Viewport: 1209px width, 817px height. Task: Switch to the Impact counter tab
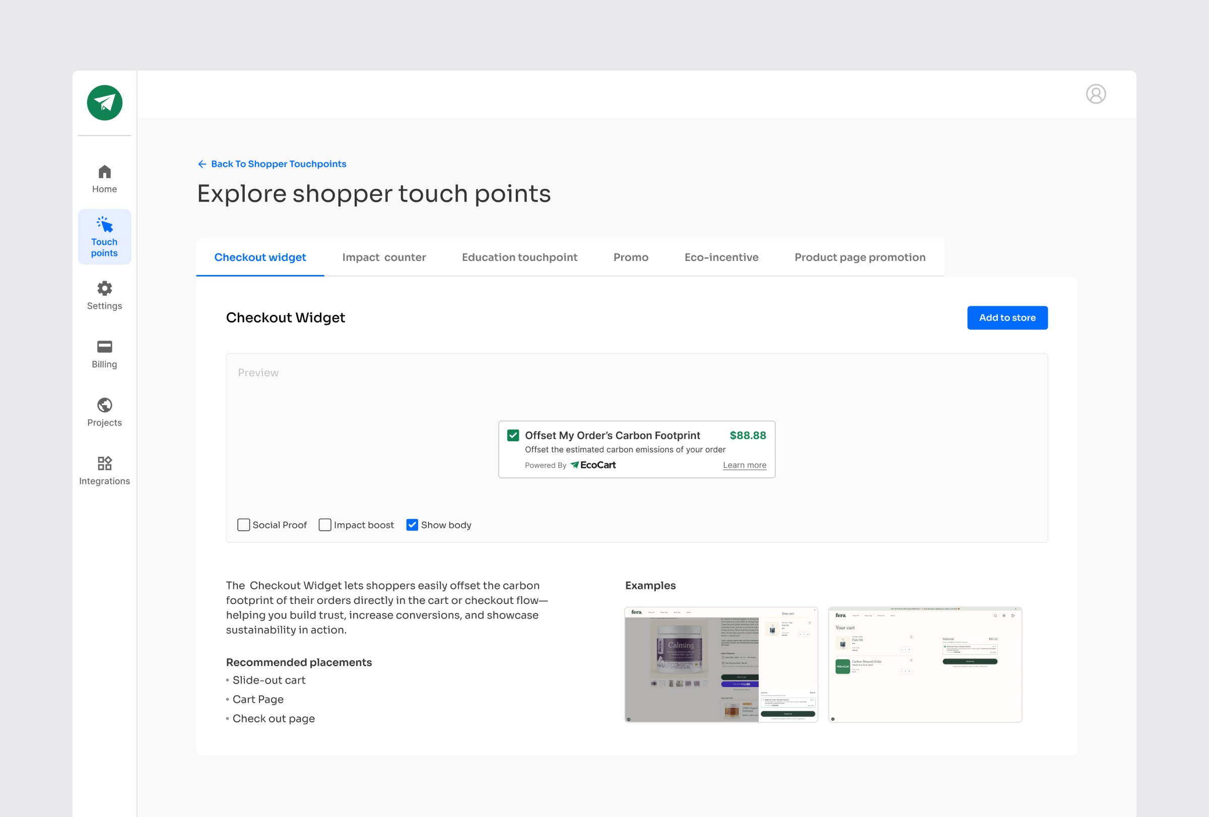pos(384,257)
